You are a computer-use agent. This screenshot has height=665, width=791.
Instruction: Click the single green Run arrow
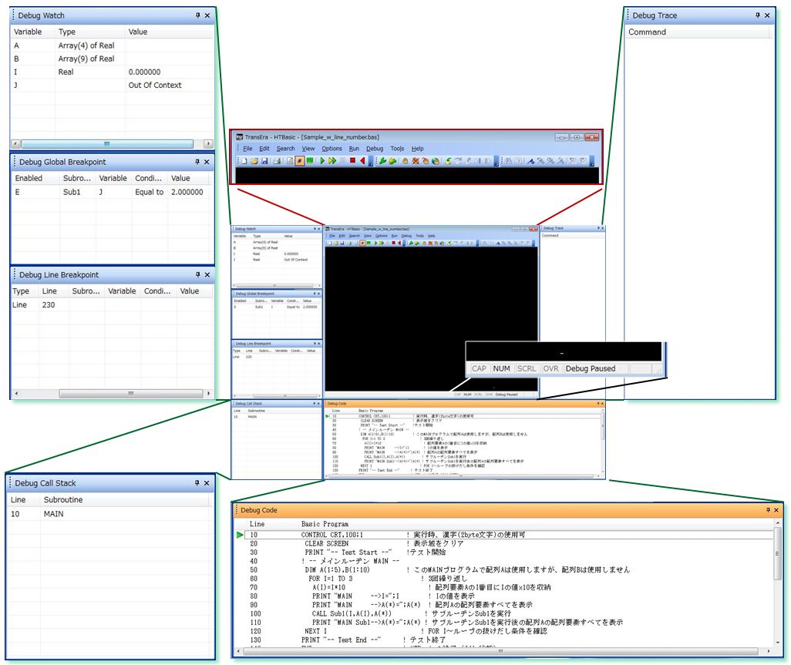point(322,161)
